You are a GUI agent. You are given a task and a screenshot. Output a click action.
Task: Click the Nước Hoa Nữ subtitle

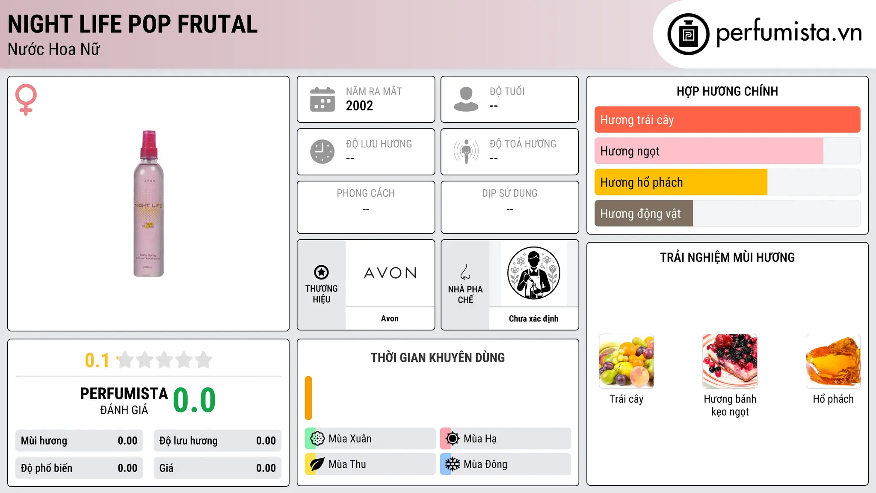pyautogui.click(x=54, y=49)
